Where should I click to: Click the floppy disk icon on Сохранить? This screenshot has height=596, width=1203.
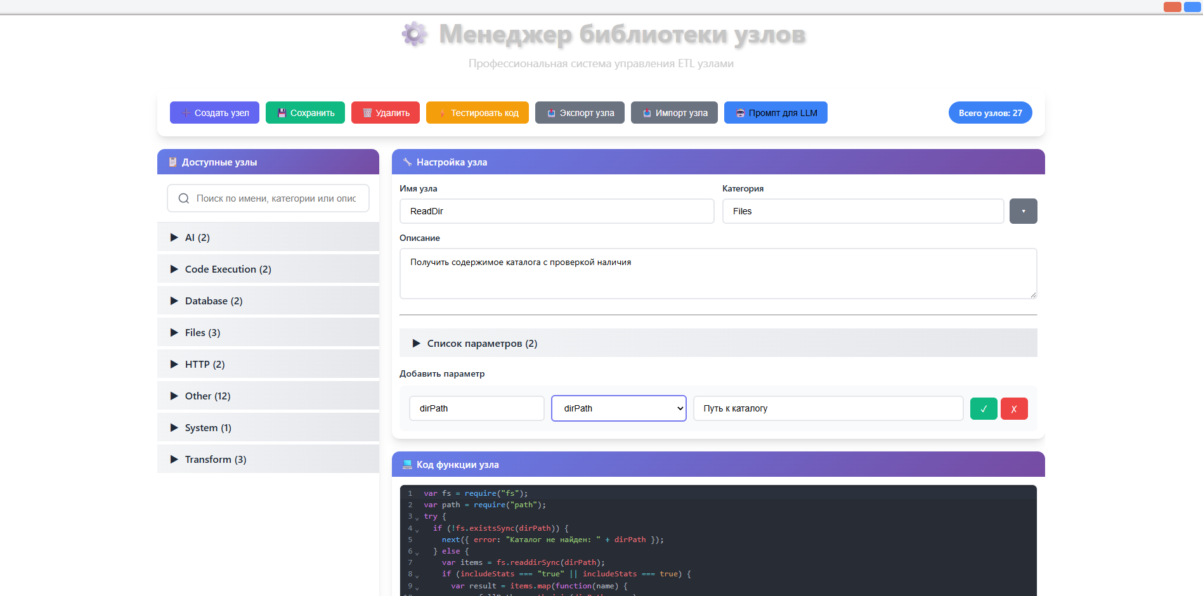tap(282, 113)
